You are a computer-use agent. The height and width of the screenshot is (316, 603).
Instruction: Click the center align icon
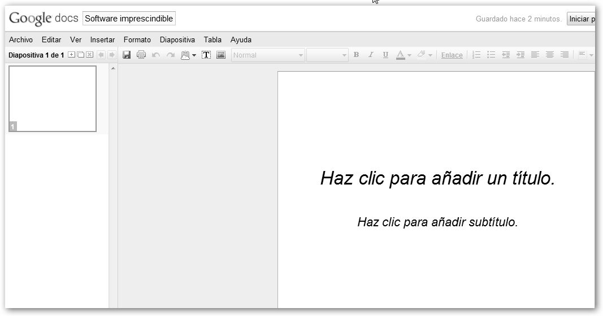550,55
